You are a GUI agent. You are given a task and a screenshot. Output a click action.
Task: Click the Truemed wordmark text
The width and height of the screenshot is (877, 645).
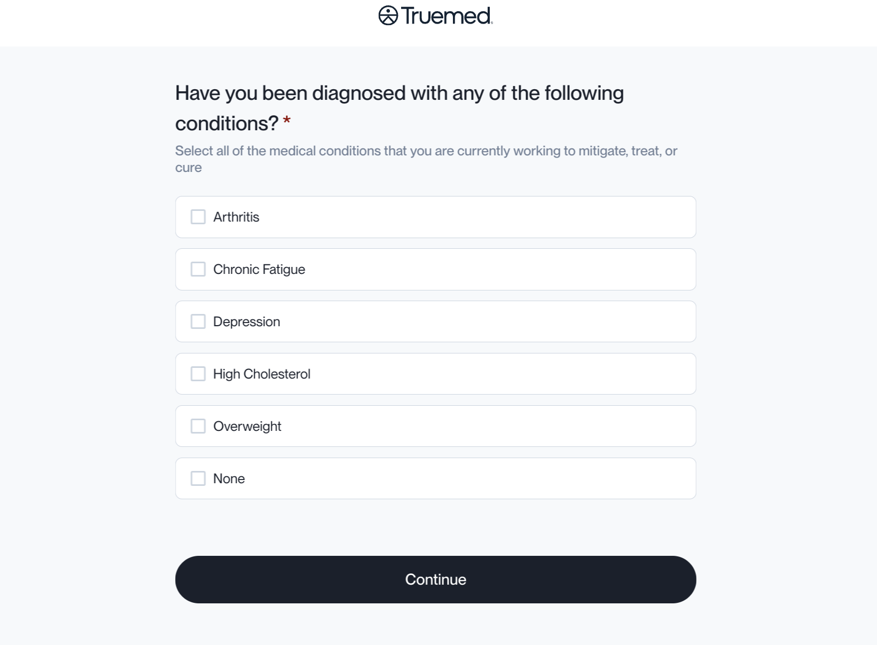click(447, 16)
